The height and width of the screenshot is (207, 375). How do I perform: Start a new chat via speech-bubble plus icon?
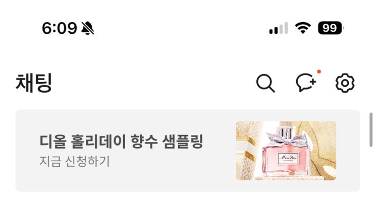[306, 83]
